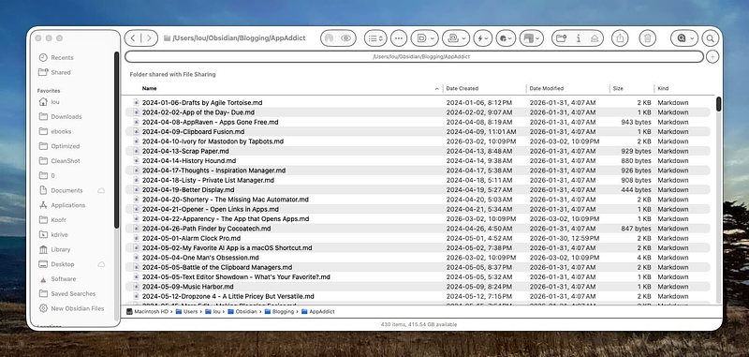Add a tab with the plus button
The image size is (749, 357).
712,57
